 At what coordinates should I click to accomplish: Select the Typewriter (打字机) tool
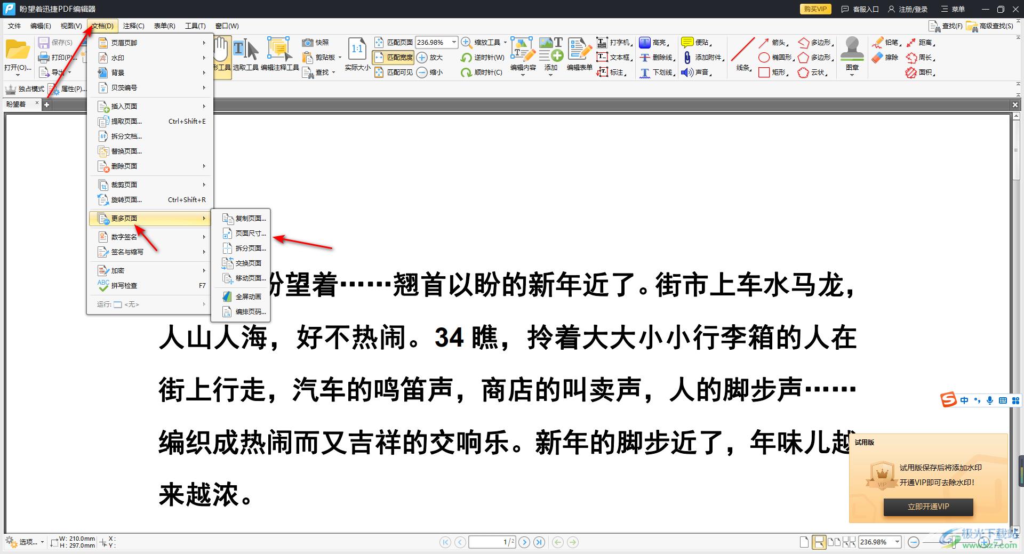pyautogui.click(x=614, y=42)
